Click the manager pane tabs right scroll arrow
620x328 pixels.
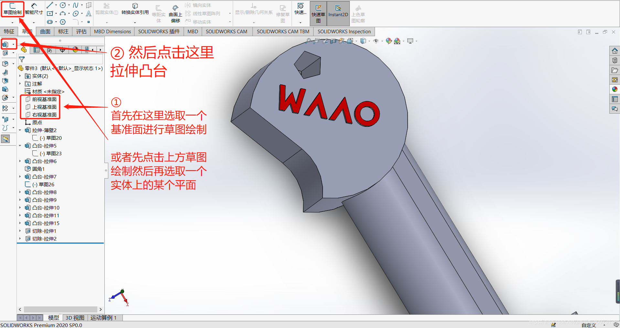[x=101, y=50]
